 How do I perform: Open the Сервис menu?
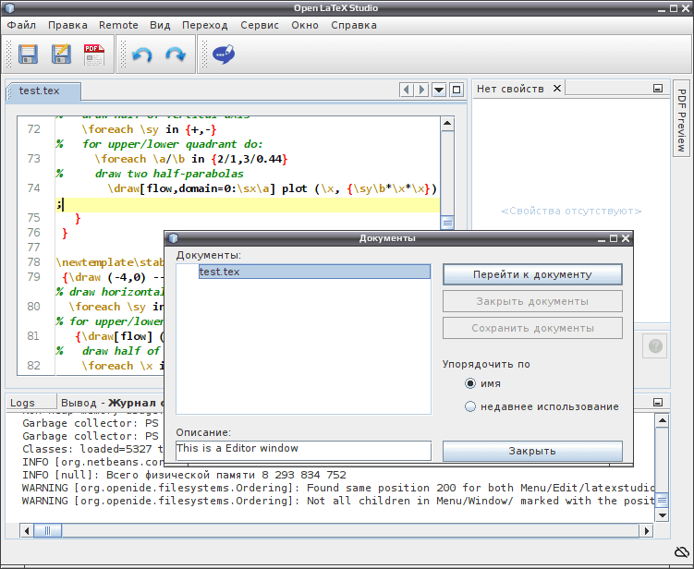260,25
